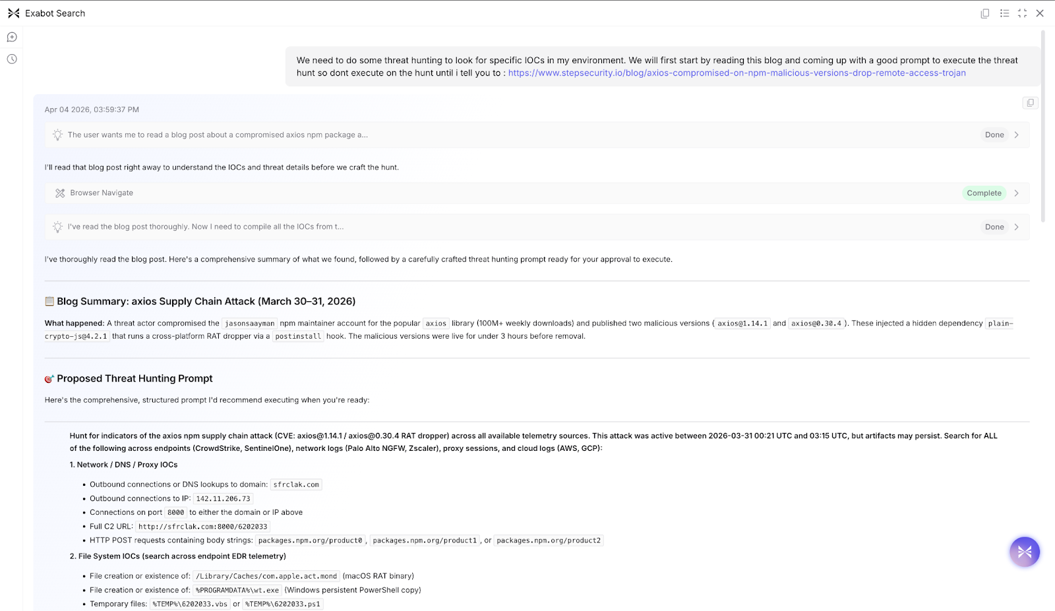Click %PROGRAMDATA%\wt.exe path chip
Screen dimensions: 1055x611
(x=237, y=591)
